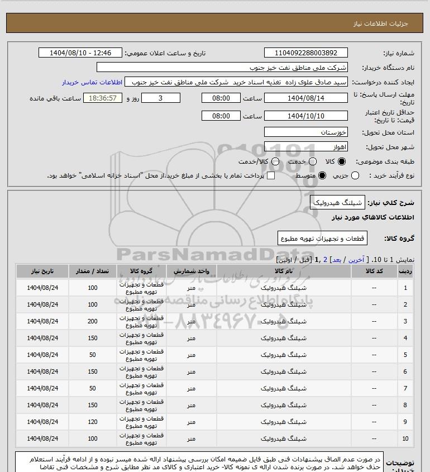
Task: Click the need number field 1104092288003892
Action: 305,53
